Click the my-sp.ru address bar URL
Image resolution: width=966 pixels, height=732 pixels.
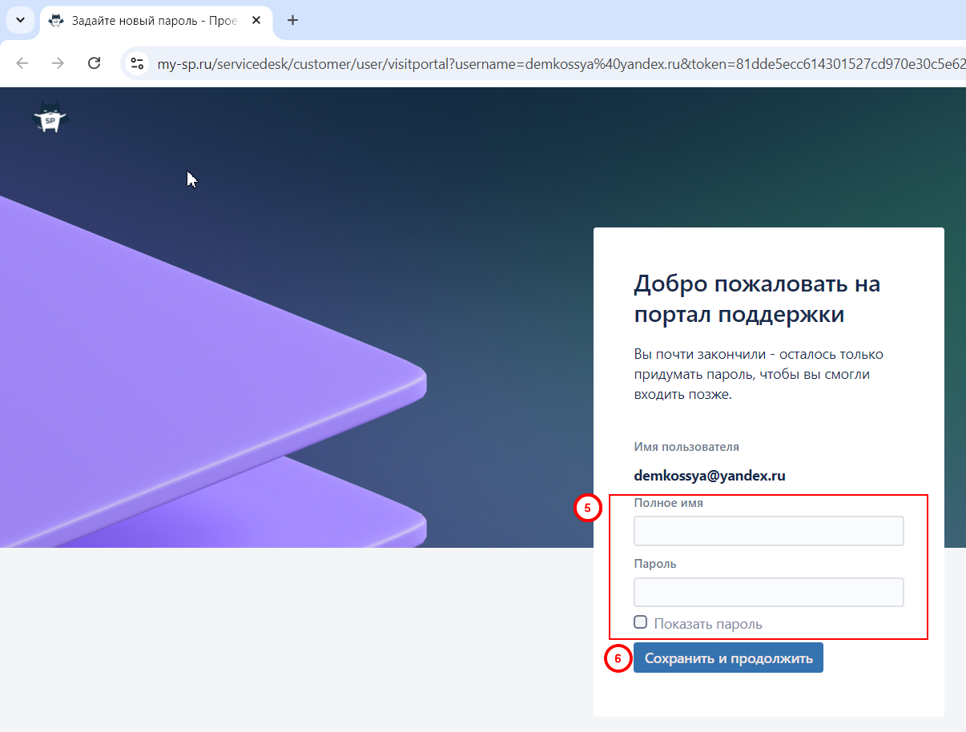(561, 63)
